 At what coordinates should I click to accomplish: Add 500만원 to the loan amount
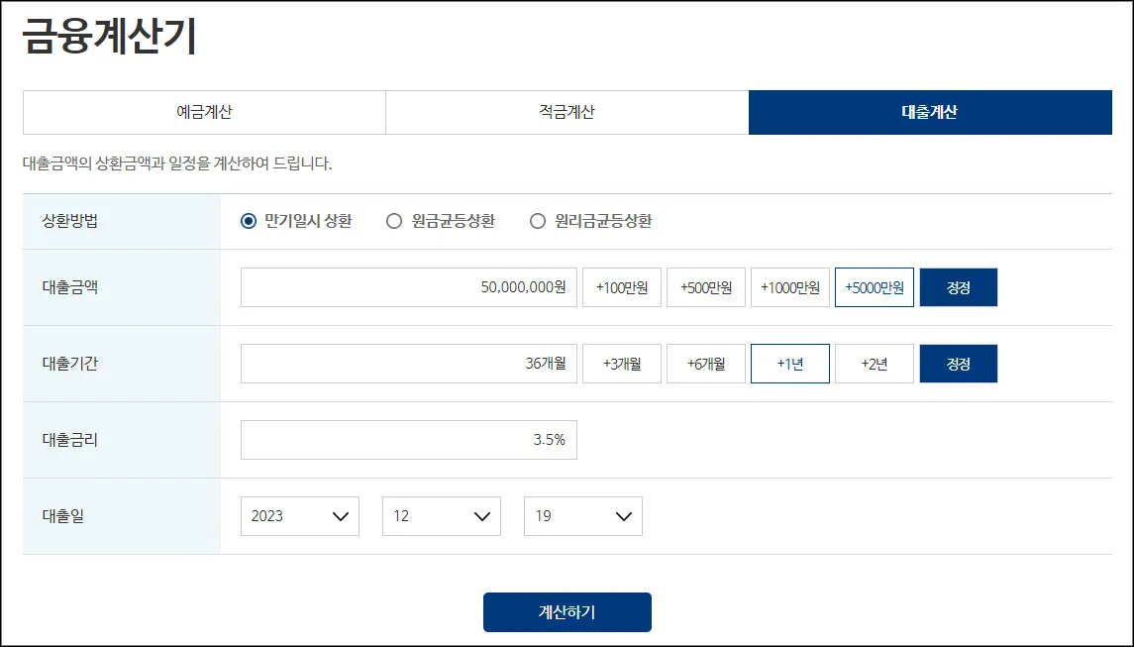705,286
